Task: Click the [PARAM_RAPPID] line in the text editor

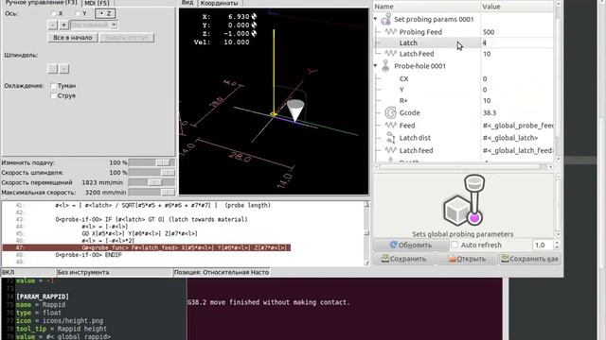Action: (43, 297)
